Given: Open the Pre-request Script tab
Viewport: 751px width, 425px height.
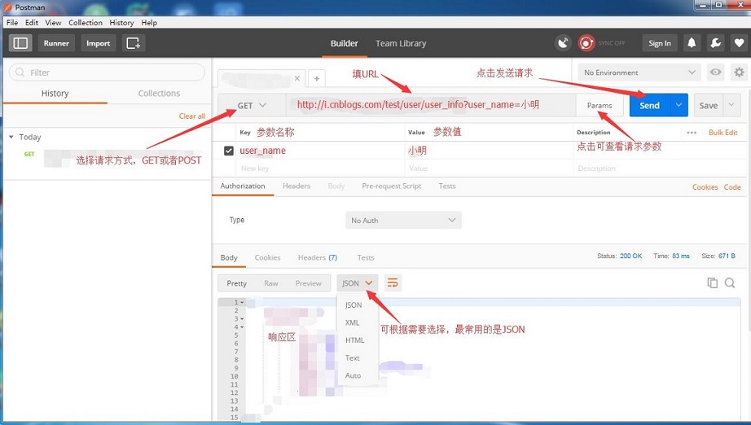Looking at the screenshot, I should point(391,186).
